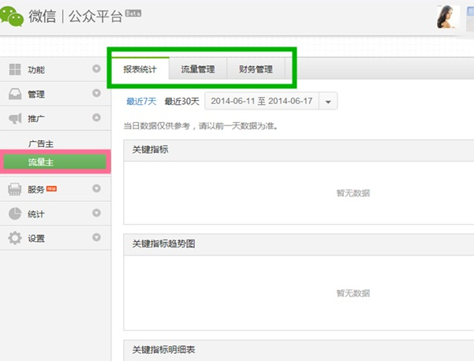474x361 pixels.
Task: Select the 最近30天 date filter link
Action: click(x=181, y=101)
